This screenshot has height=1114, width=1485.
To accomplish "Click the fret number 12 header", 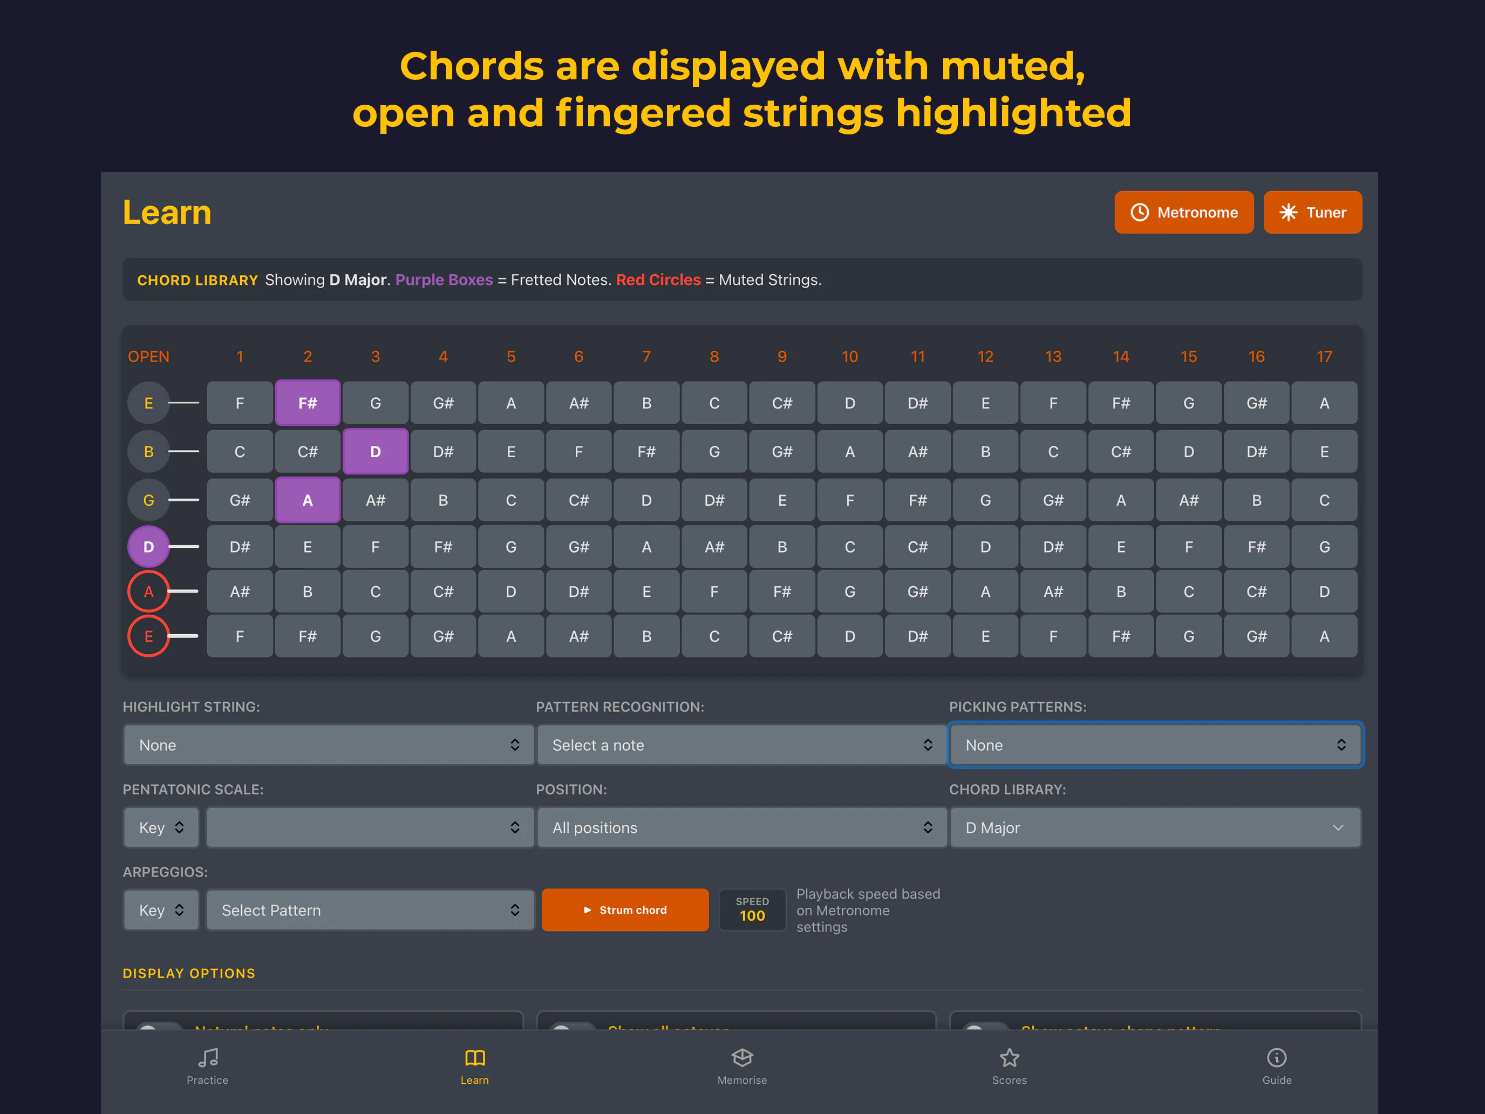I will click(985, 357).
